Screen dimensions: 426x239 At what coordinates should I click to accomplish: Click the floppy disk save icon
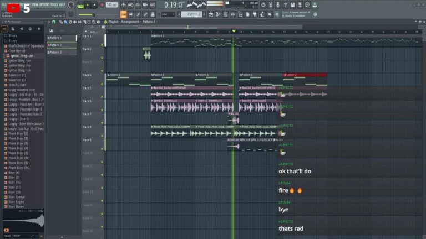(x=292, y=5)
